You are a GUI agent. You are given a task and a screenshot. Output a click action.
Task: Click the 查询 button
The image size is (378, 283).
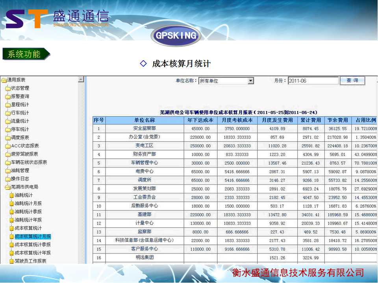(x=352, y=81)
